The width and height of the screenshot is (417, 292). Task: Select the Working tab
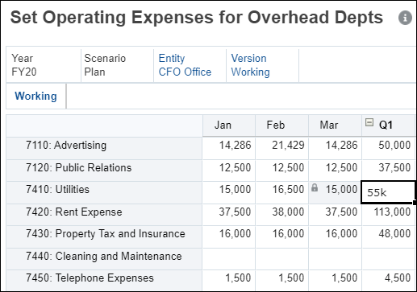point(35,96)
